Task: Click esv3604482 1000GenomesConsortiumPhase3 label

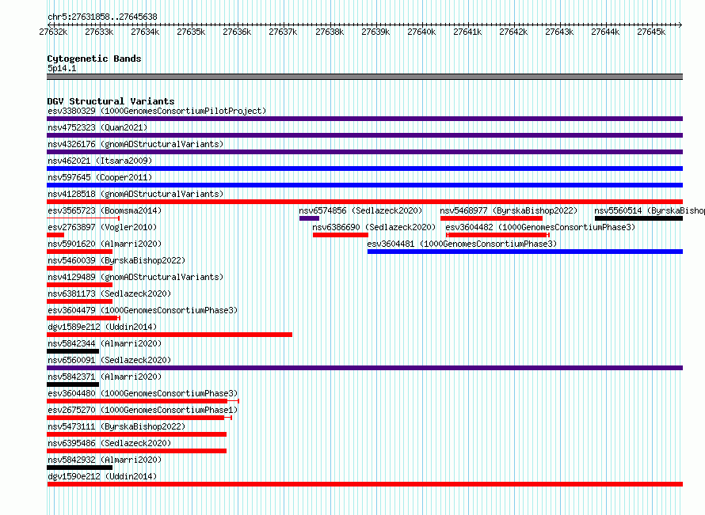Action: coord(540,227)
